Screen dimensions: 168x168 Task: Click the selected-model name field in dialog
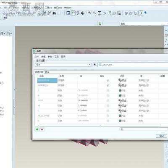coord(133,65)
